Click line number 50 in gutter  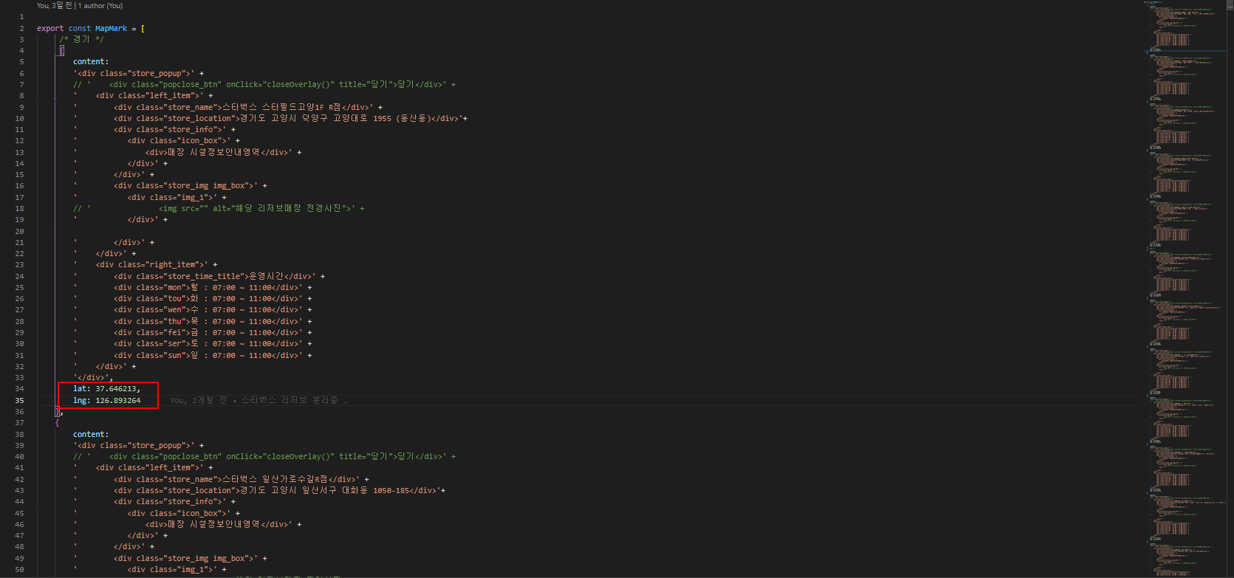[x=19, y=569]
